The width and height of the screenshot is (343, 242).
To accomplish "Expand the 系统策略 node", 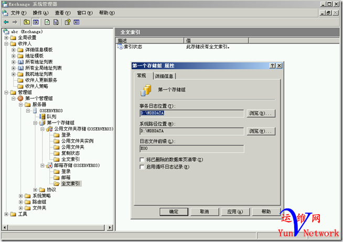I will pyautogui.click(x=21, y=196).
